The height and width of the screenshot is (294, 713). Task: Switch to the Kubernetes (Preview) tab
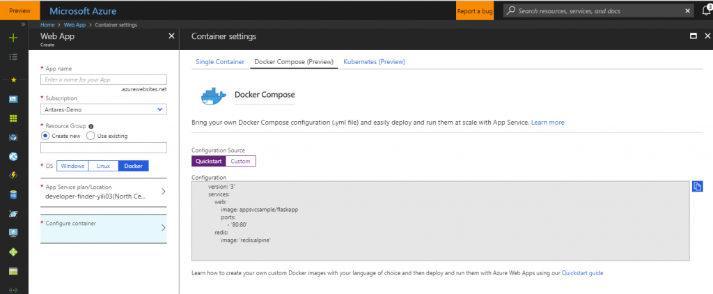[375, 62]
